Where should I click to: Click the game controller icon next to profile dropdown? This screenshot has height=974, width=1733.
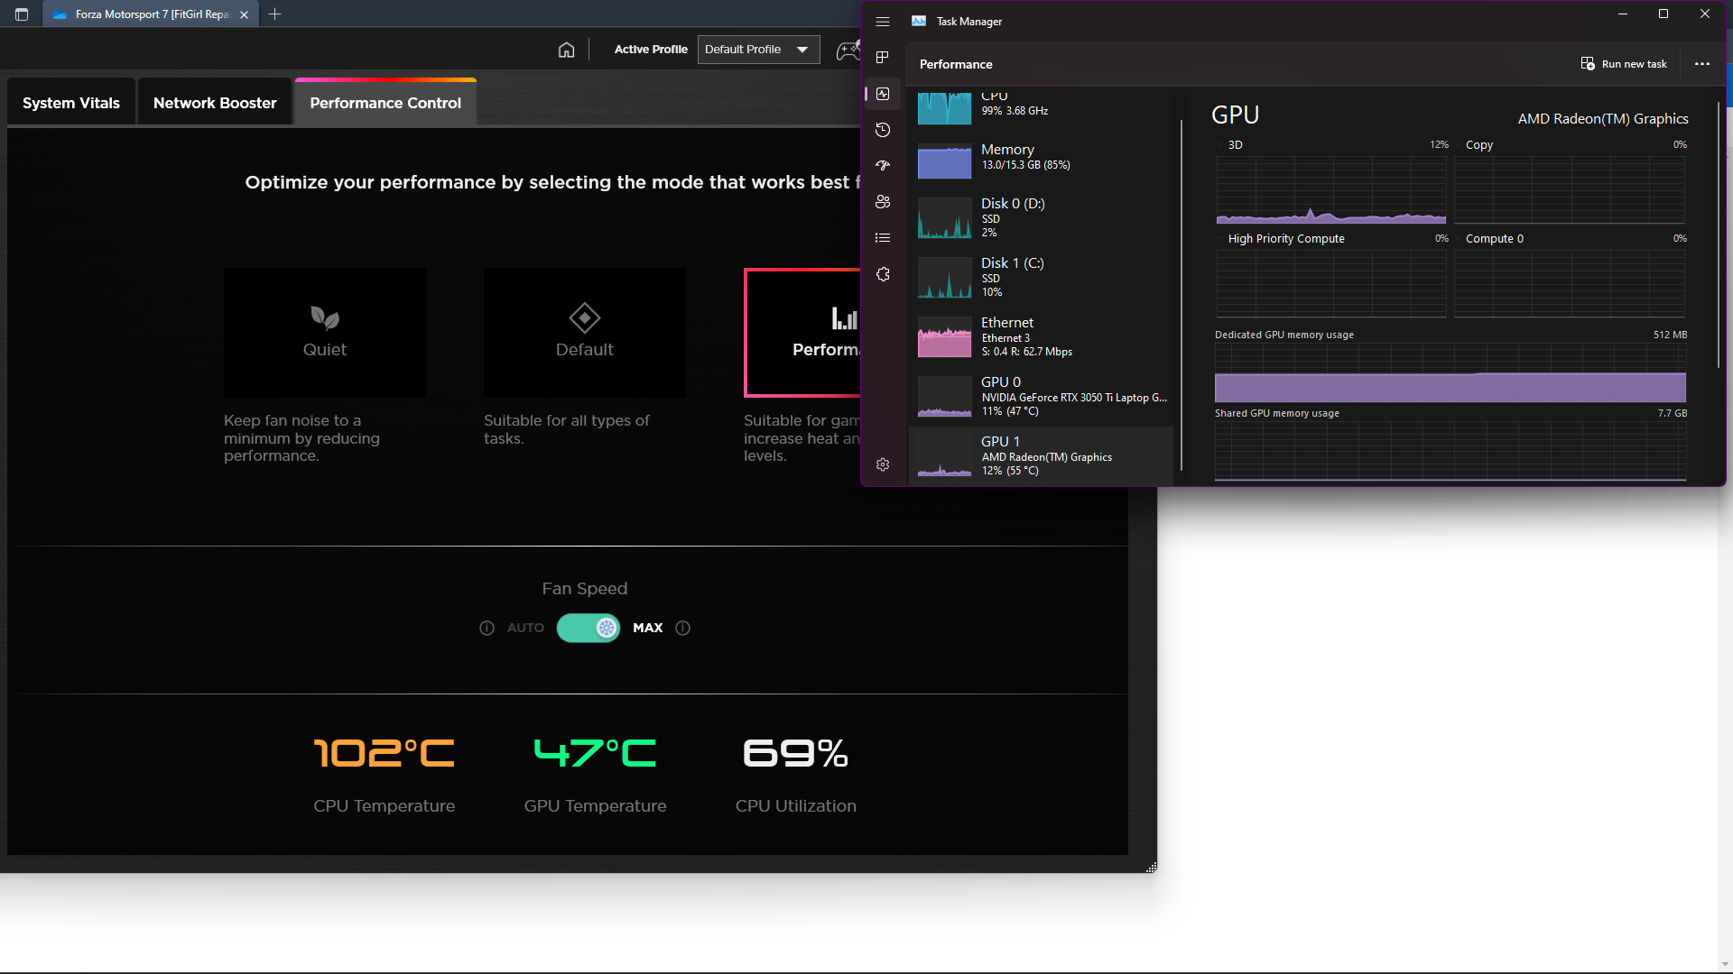click(848, 50)
